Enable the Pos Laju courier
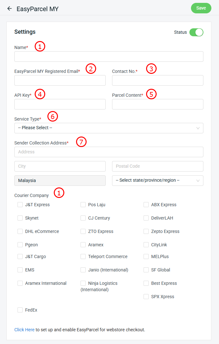219x344 pixels. click(x=83, y=205)
